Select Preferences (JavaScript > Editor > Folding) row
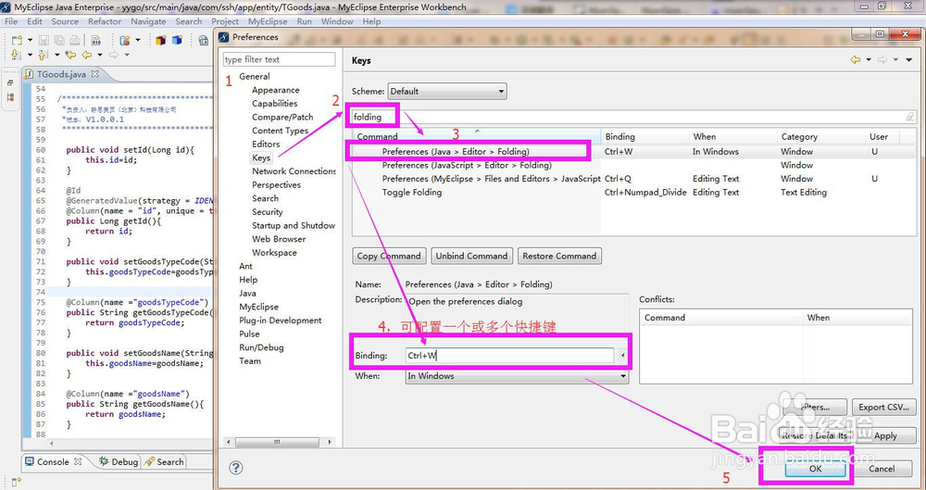 (633, 165)
